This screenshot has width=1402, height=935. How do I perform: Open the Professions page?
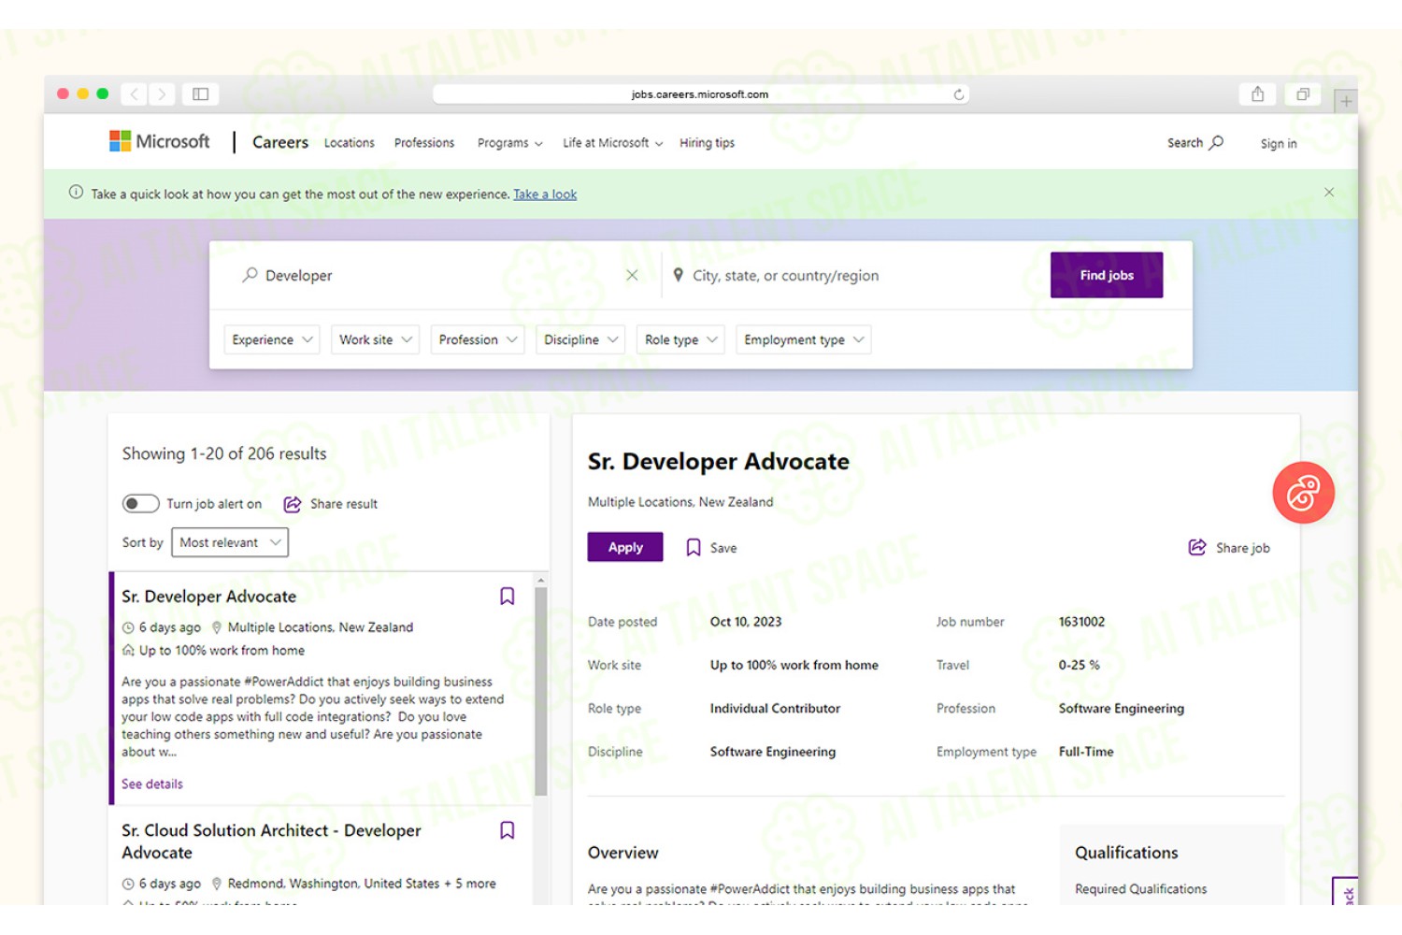click(x=424, y=143)
